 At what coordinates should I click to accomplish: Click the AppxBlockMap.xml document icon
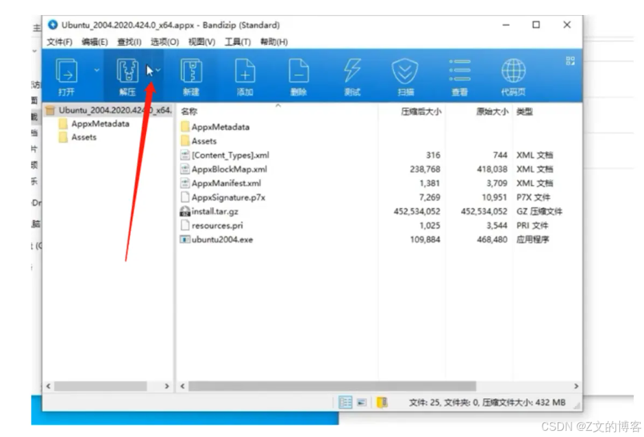click(185, 170)
